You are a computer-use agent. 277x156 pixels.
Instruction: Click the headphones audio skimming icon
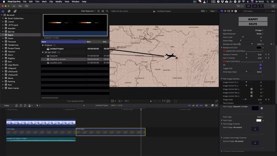coord(197,105)
